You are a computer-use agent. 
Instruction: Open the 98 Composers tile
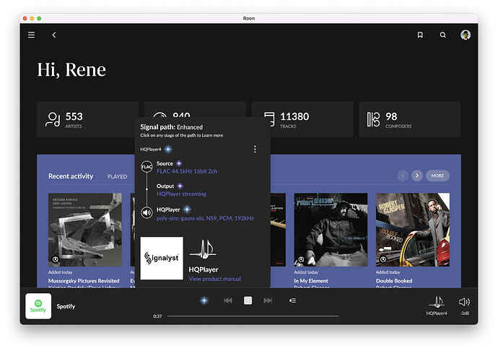point(410,120)
